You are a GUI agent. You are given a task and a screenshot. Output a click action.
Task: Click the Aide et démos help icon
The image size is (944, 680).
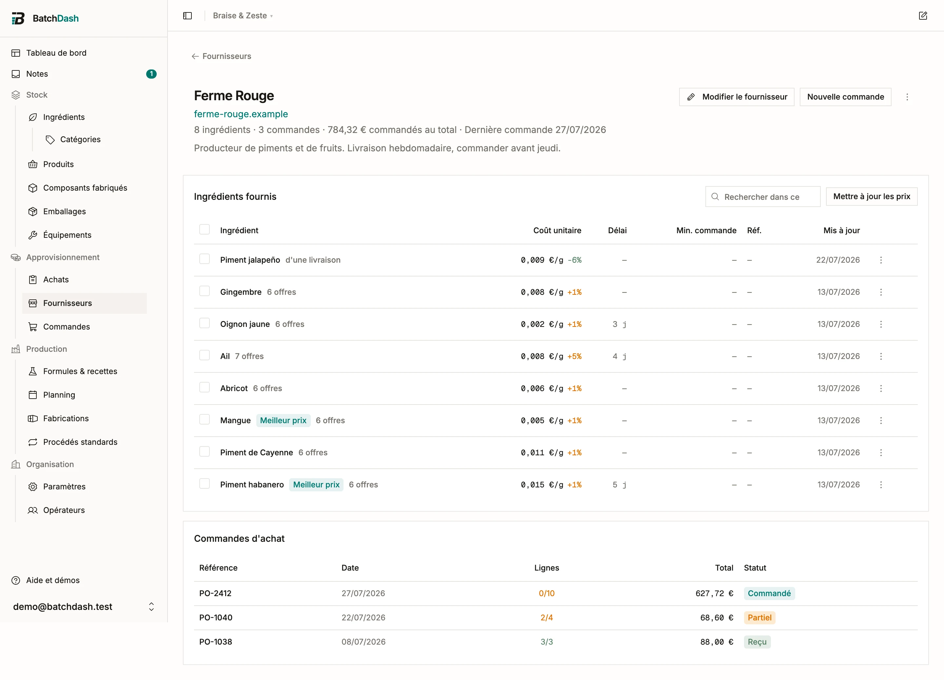(16, 581)
